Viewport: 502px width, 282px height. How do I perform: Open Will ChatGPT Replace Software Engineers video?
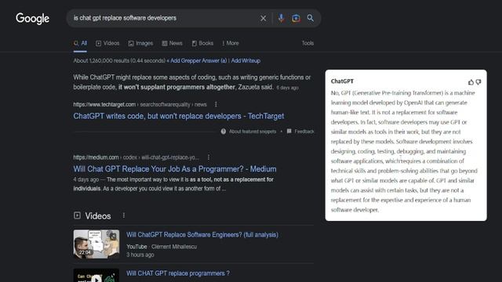click(x=202, y=235)
